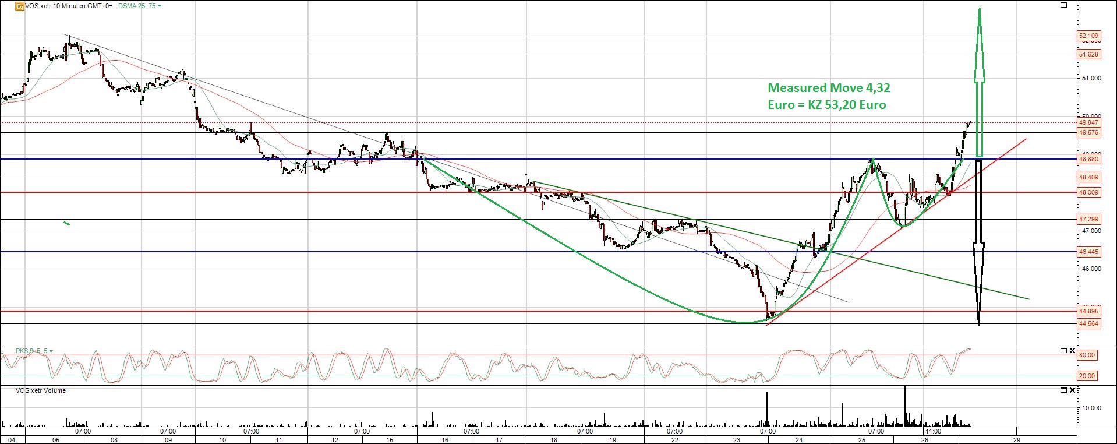Select the green upward measured-move arrow
The image size is (1117, 444).
coord(980,82)
